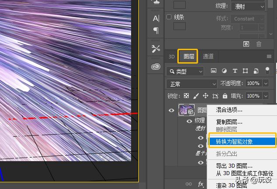The width and height of the screenshot is (277, 189).
Task: Click the 宽度 value field
Action: tap(249, 28)
